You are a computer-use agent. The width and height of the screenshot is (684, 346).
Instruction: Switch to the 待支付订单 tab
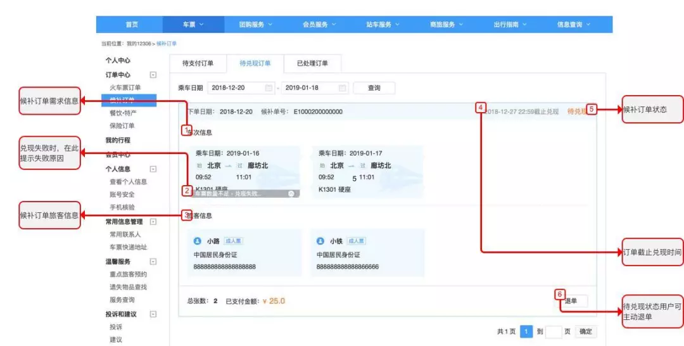click(x=198, y=63)
